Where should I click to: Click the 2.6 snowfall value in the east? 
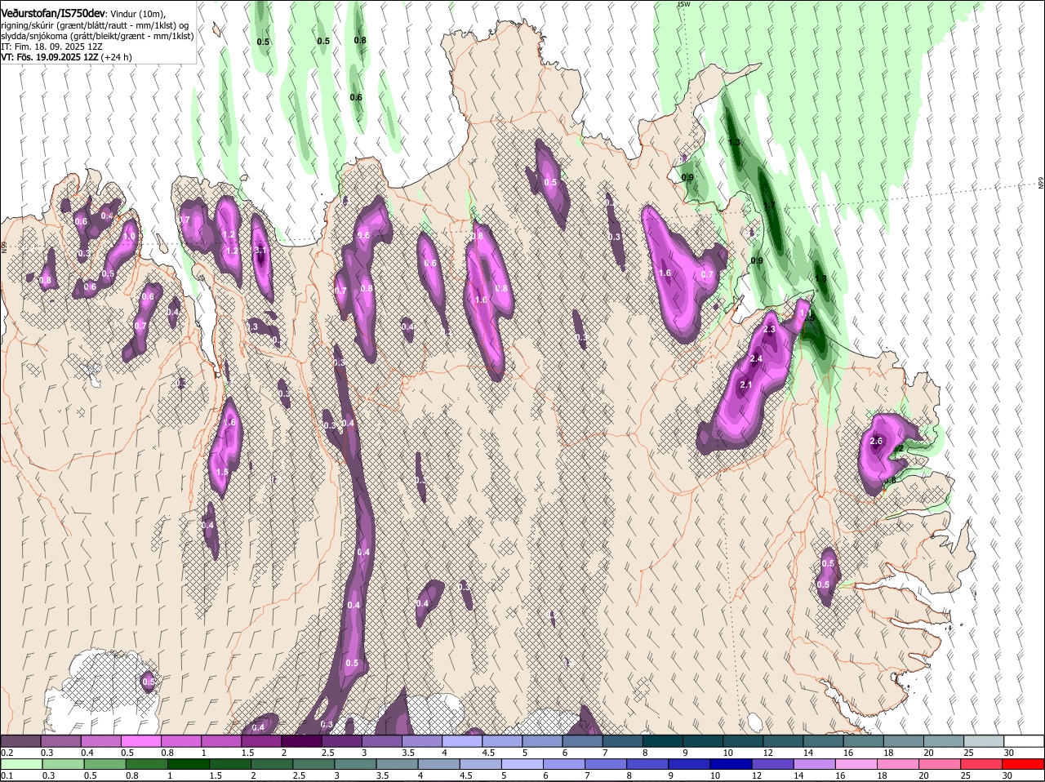pyautogui.click(x=877, y=441)
